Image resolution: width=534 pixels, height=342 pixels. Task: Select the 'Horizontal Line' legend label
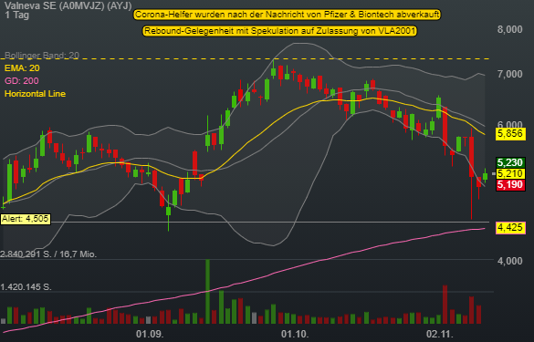point(35,94)
